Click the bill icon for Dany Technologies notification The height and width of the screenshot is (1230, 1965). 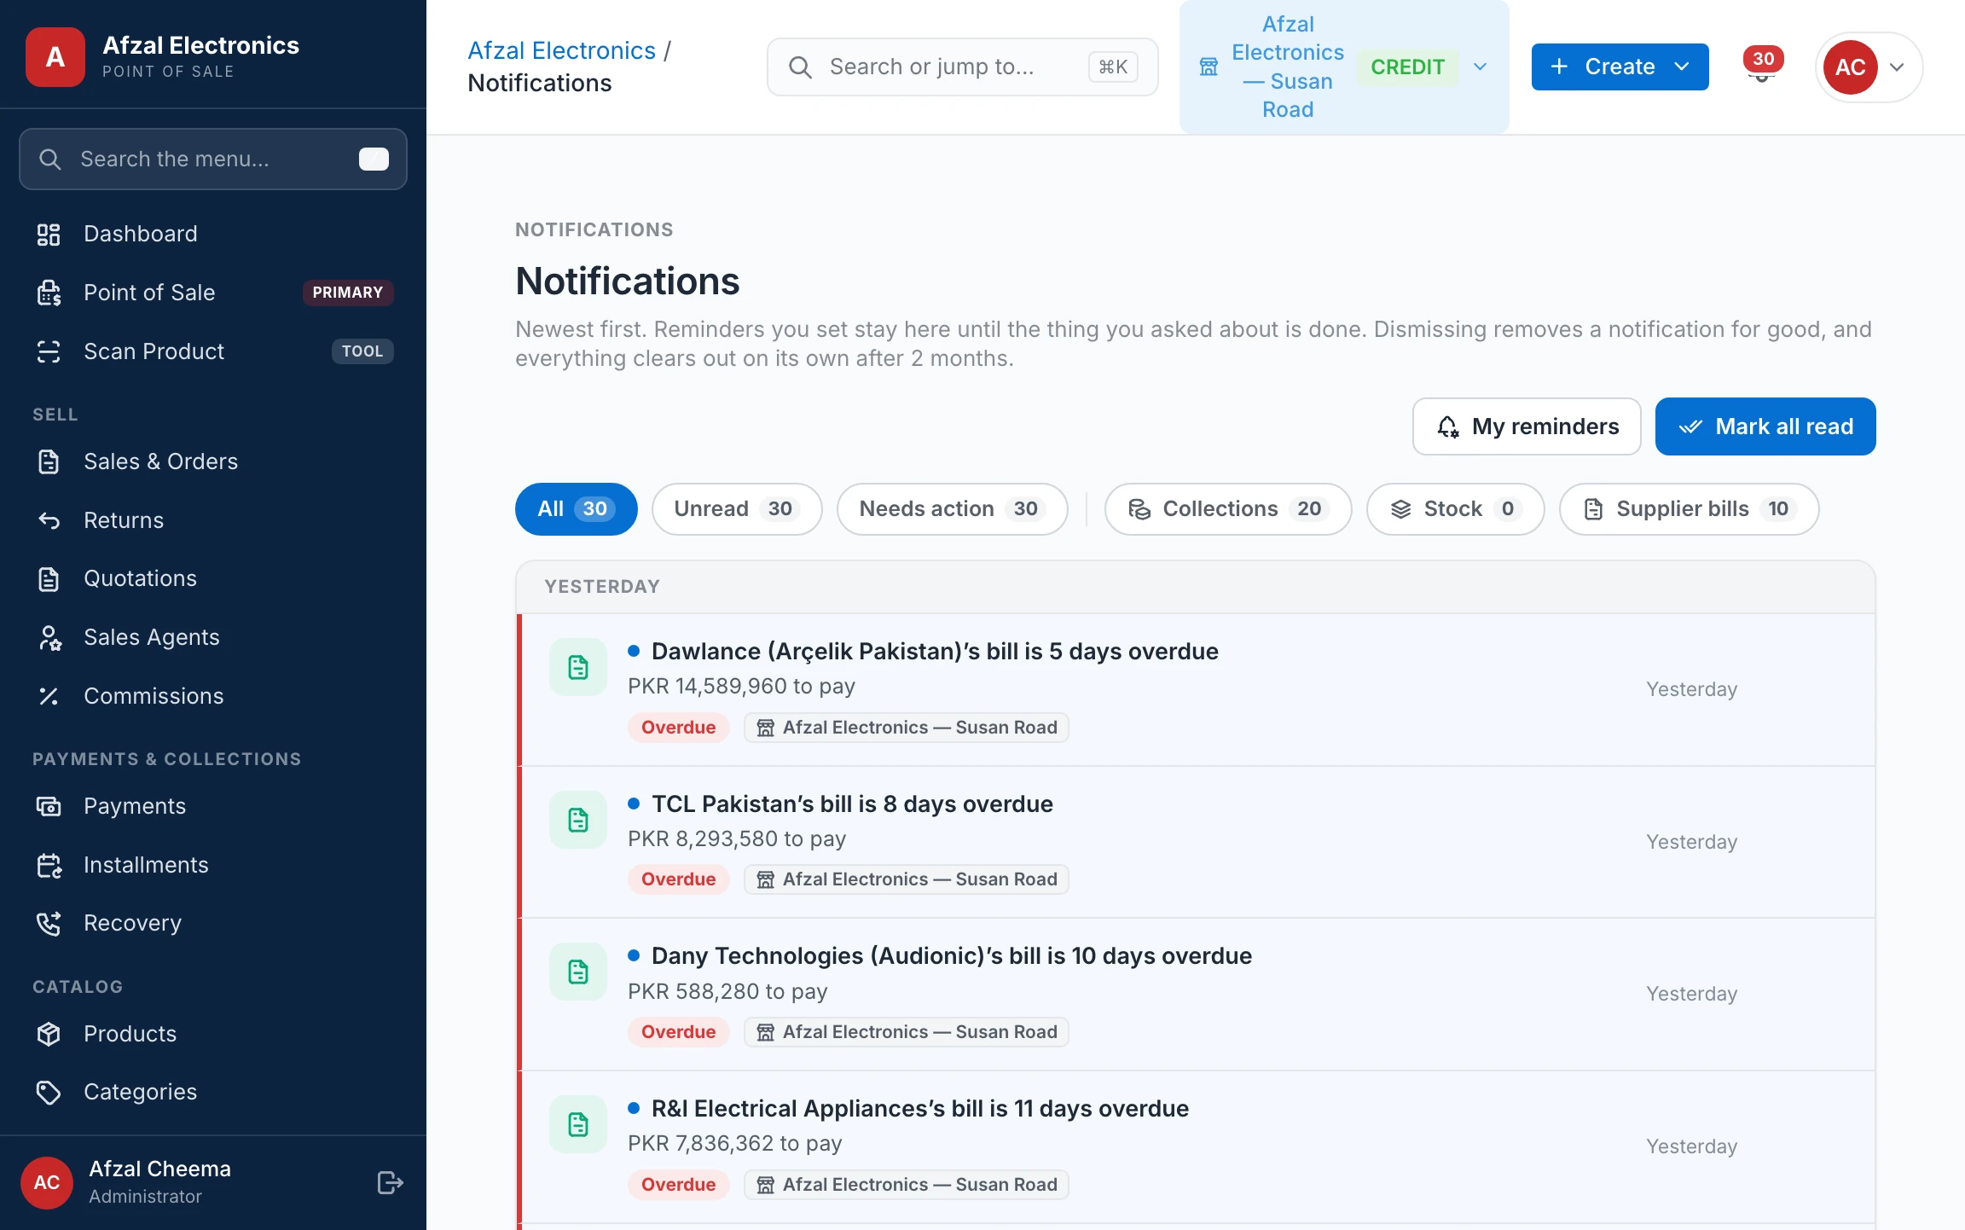578,972
